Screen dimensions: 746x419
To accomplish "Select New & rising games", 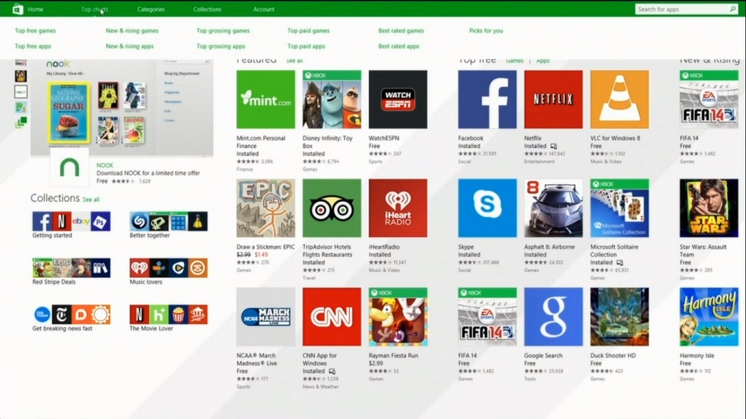I will pos(132,31).
